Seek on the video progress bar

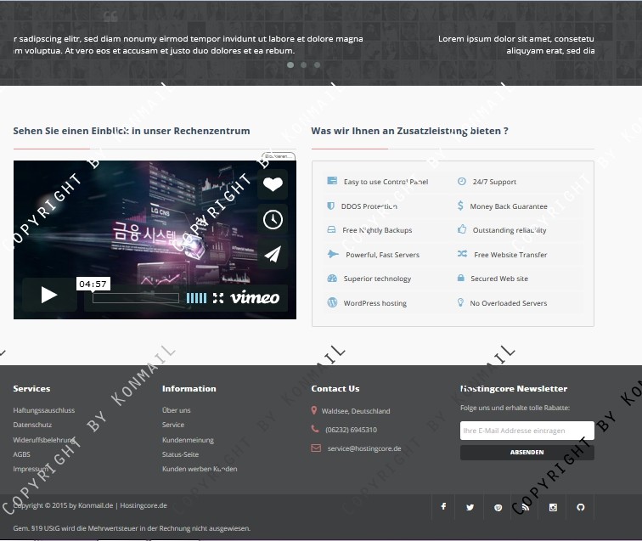(x=136, y=298)
